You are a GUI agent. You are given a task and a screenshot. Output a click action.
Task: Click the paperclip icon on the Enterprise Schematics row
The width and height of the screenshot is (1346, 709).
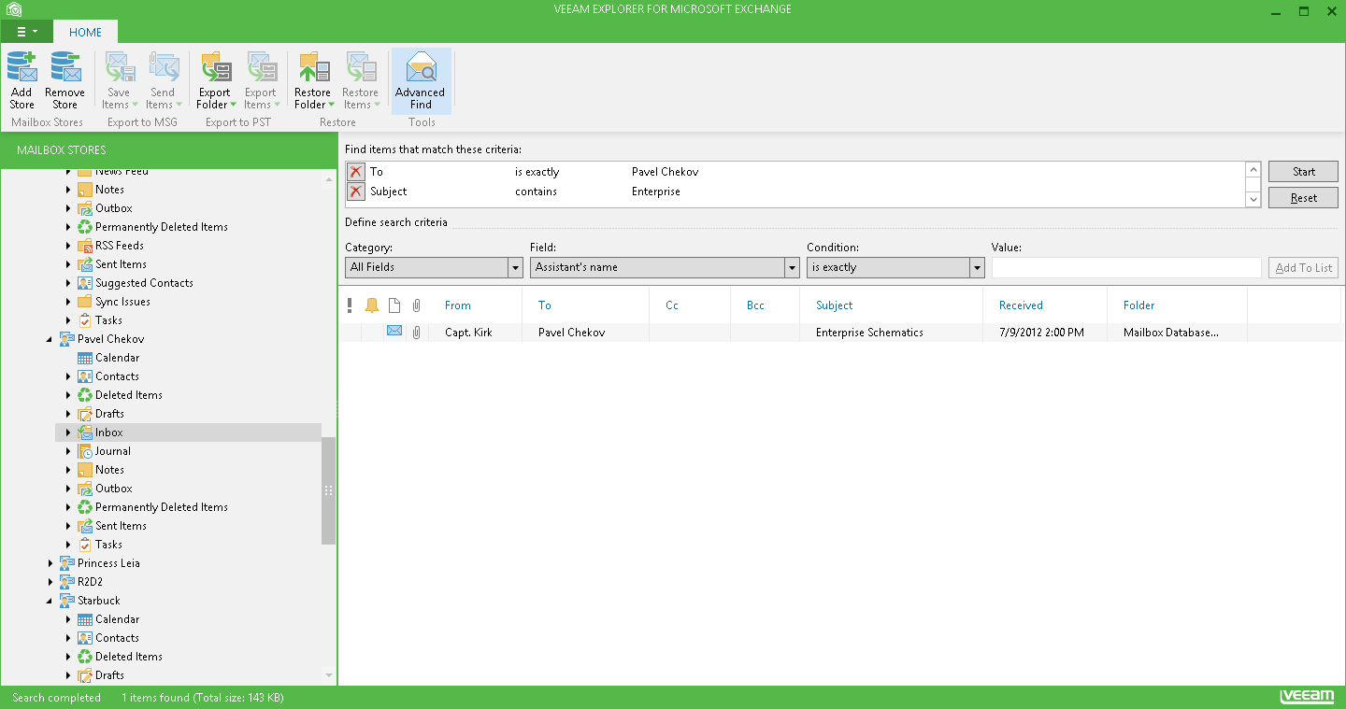[417, 333]
